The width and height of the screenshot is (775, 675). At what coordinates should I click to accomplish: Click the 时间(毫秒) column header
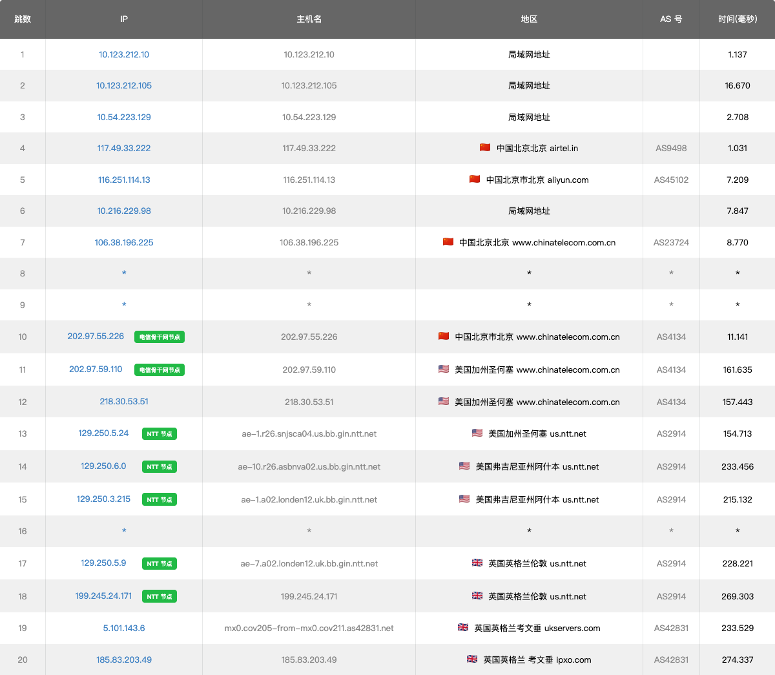(x=737, y=19)
